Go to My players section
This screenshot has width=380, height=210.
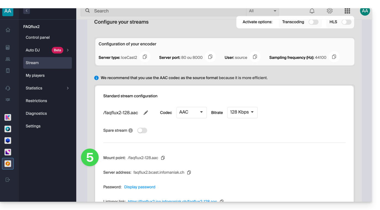click(35, 76)
